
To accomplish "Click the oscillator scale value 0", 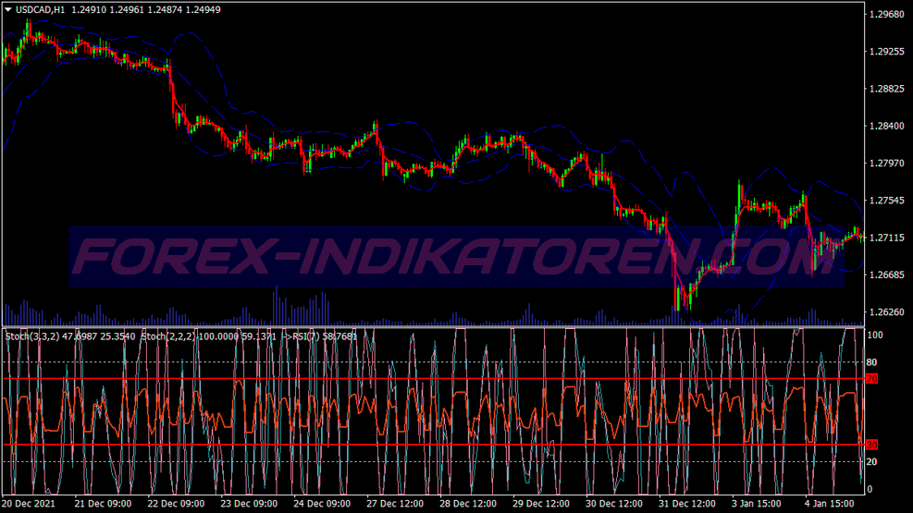I will pos(870,489).
